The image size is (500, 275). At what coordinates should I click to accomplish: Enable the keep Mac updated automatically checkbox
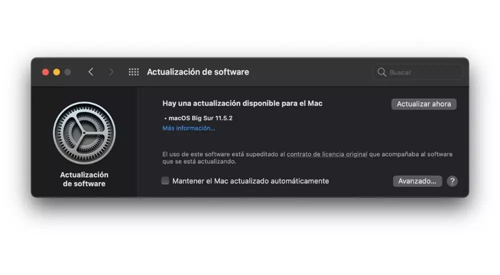point(165,181)
